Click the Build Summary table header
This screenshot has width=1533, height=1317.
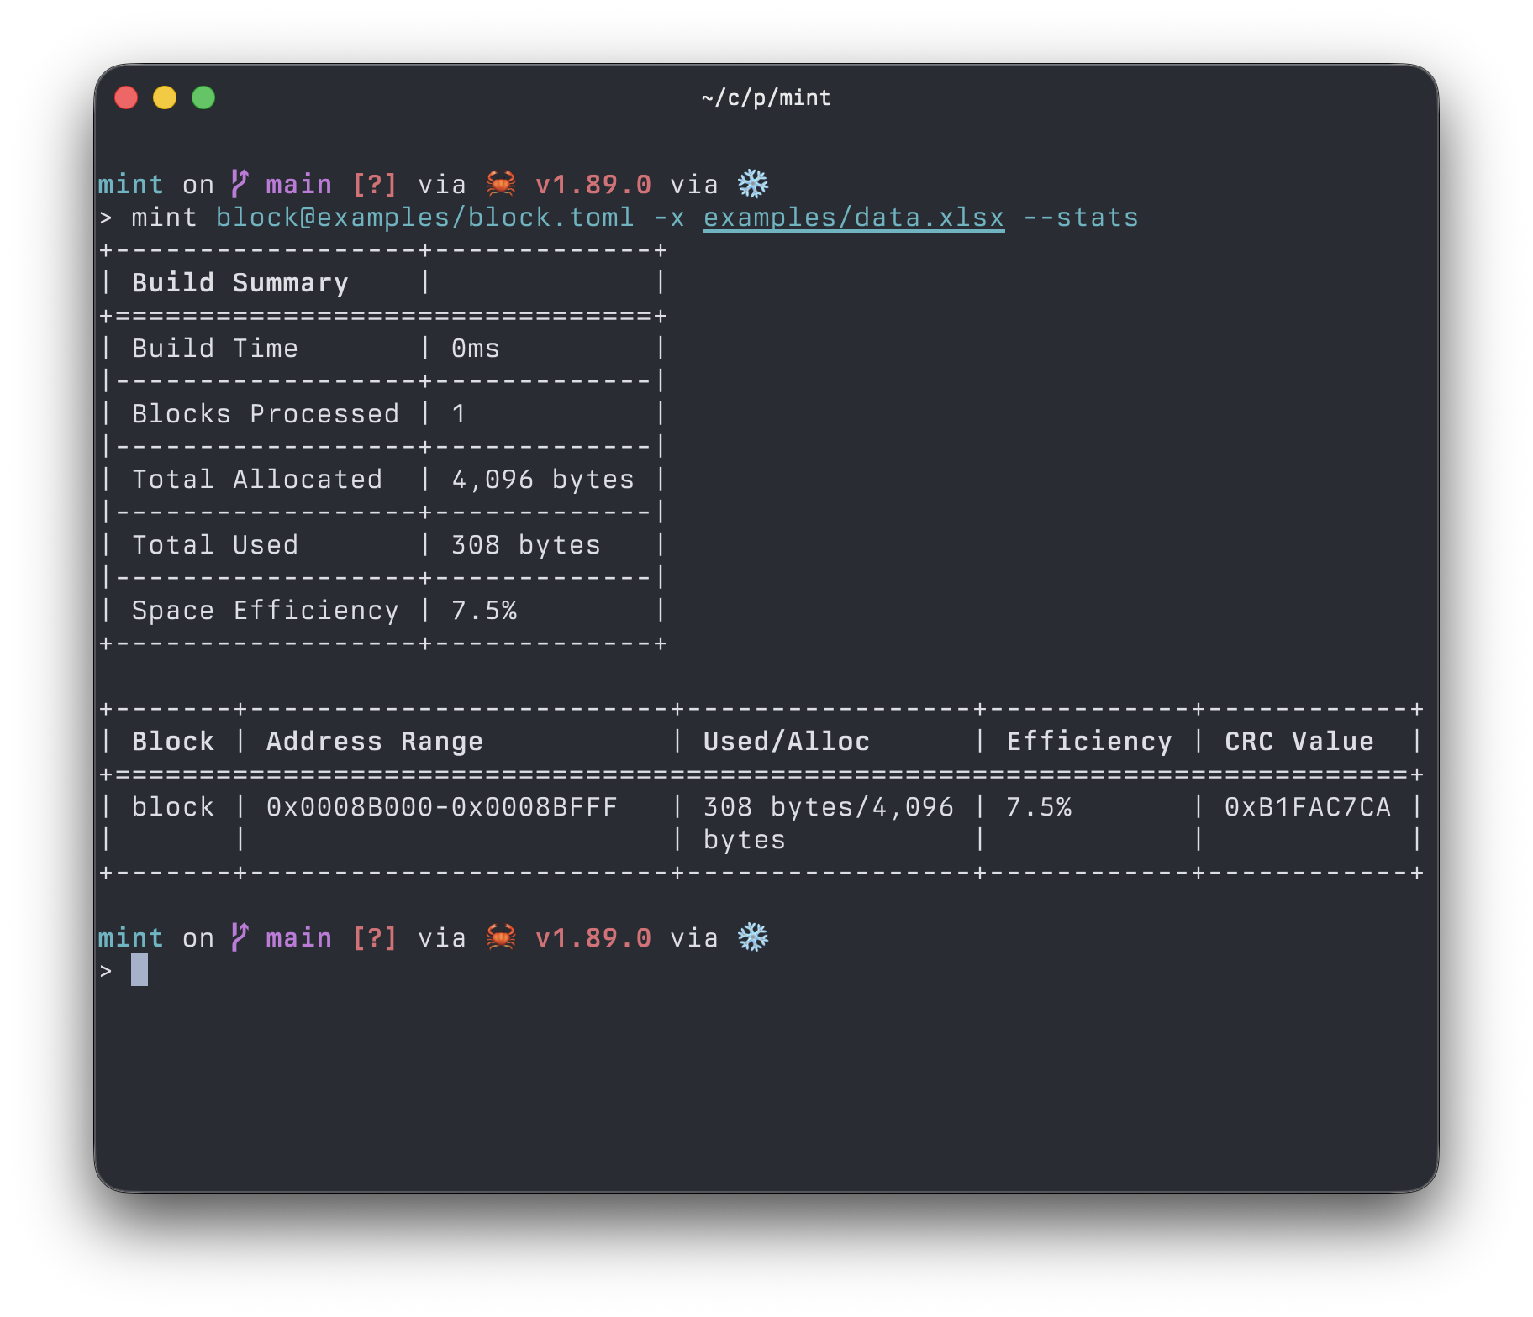(240, 283)
